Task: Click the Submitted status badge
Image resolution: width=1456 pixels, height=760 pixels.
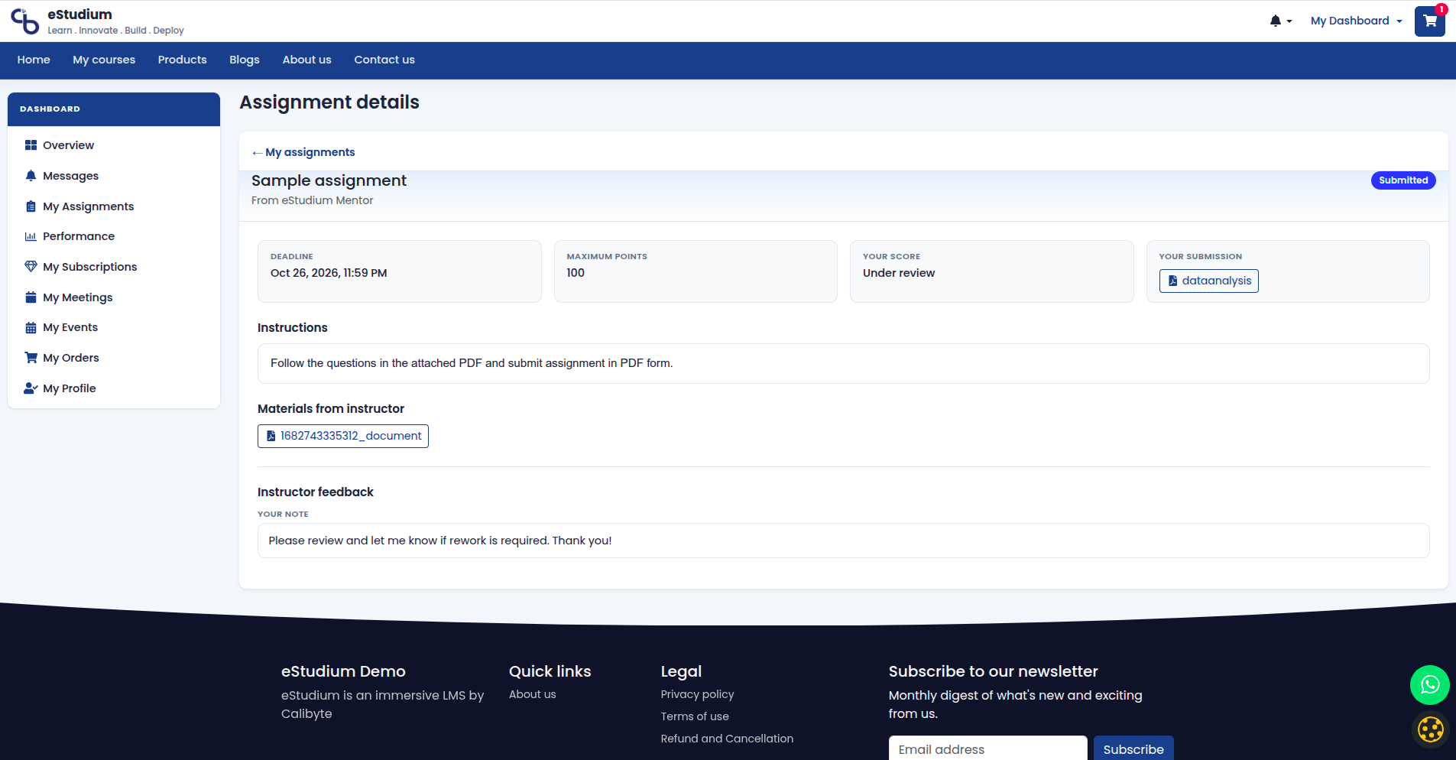Action: tap(1403, 180)
